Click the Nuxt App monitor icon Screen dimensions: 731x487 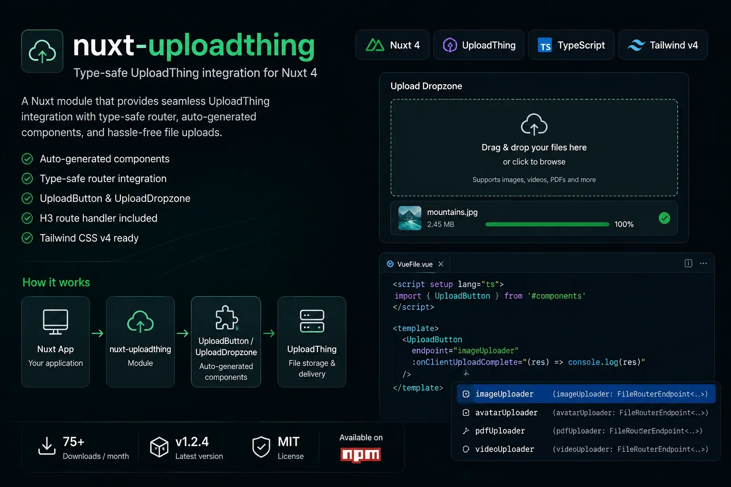(x=56, y=322)
